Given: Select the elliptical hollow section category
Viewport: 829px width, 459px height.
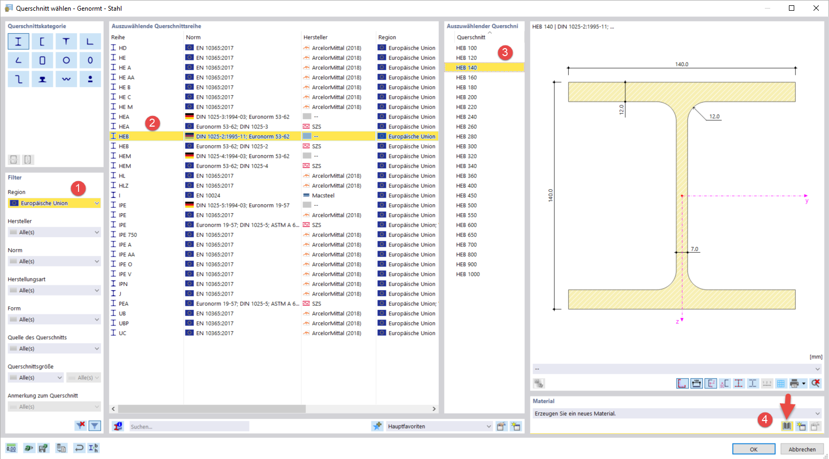Looking at the screenshot, I should click(90, 60).
